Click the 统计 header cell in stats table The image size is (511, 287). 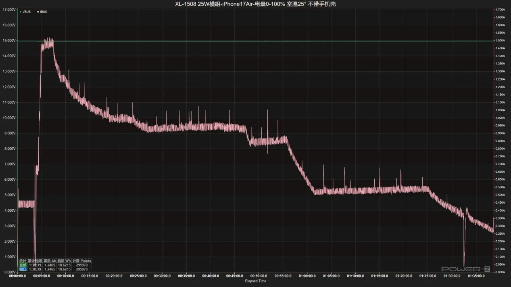pos(23,261)
